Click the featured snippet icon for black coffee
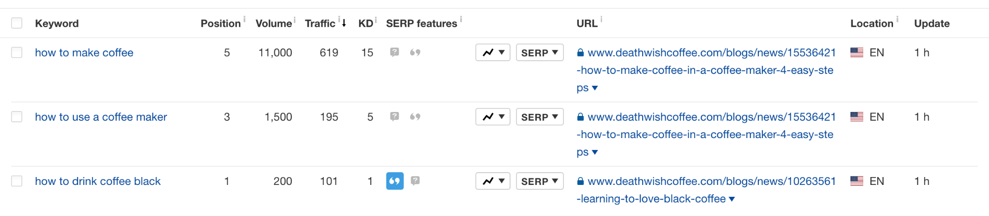 point(395,181)
